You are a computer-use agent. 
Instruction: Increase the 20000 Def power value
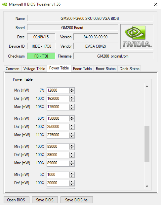pos(72,182)
